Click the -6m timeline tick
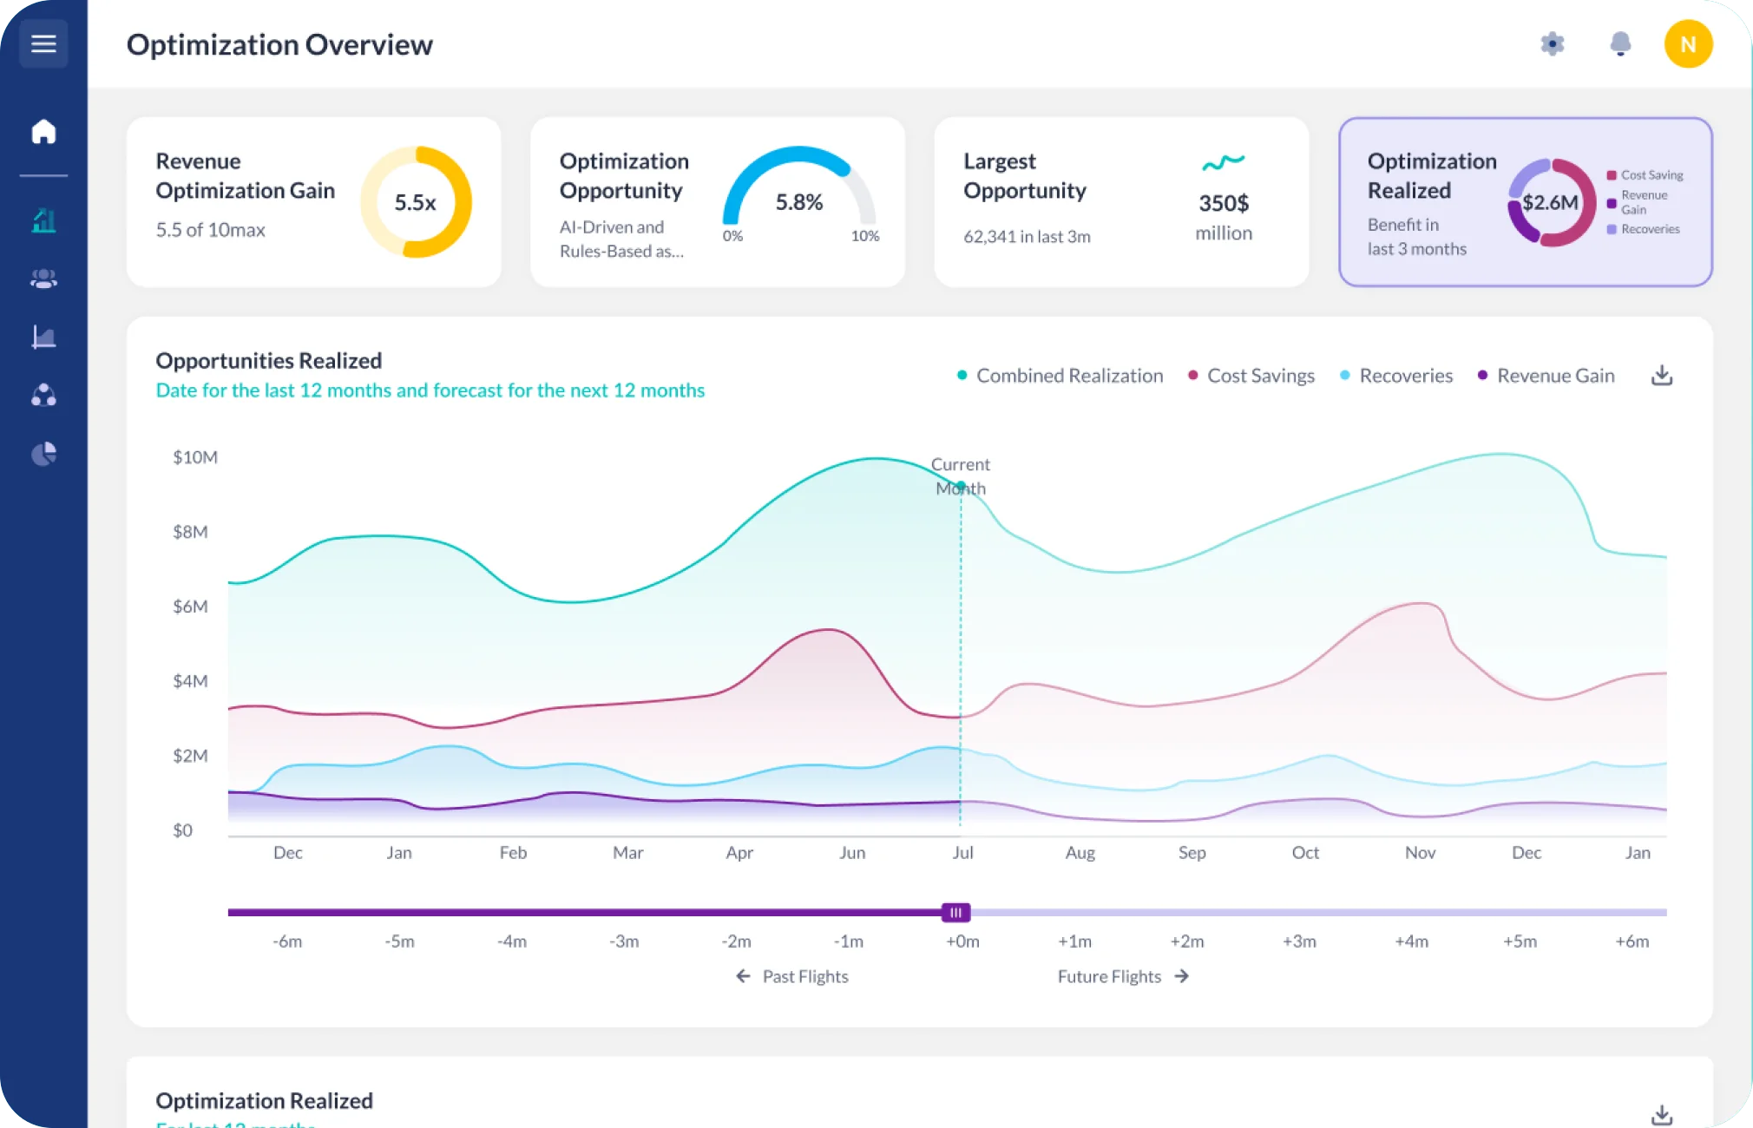Image resolution: width=1753 pixels, height=1128 pixels. coord(287,941)
